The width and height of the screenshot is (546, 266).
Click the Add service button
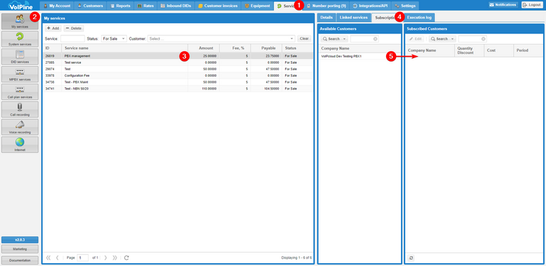(x=53, y=28)
